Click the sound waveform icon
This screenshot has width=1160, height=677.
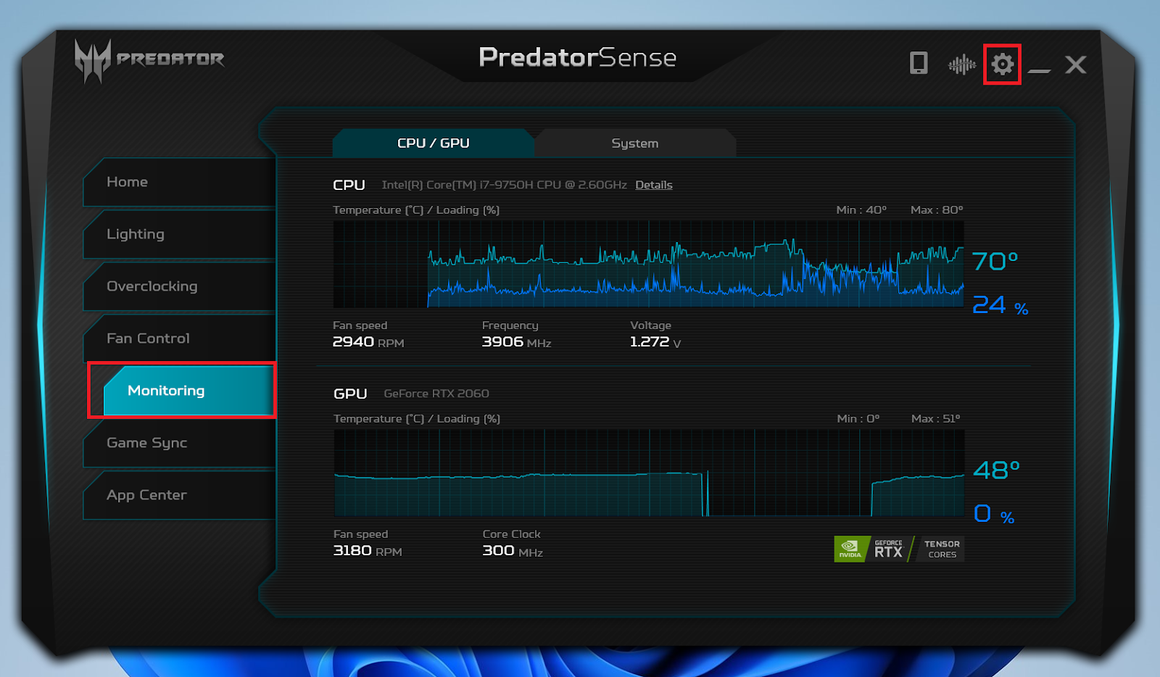point(961,65)
